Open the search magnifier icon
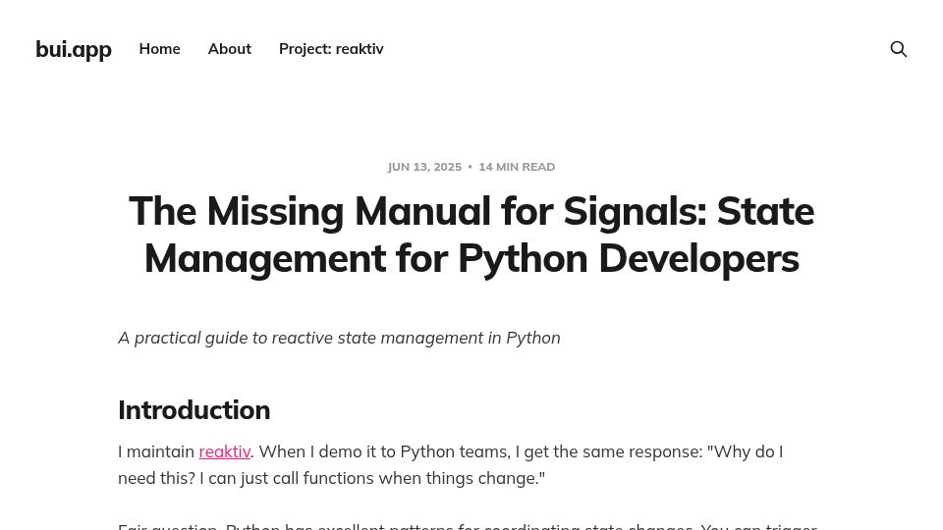943x530 pixels. click(898, 49)
